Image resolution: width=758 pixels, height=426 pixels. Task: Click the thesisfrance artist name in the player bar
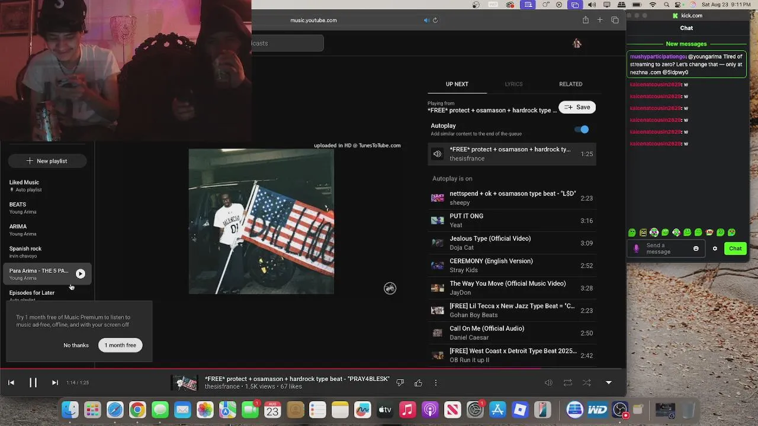(222, 387)
